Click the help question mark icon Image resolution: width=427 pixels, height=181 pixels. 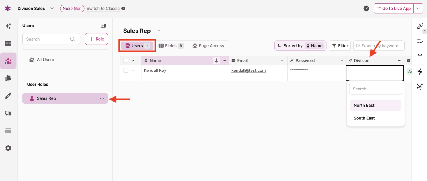tap(366, 9)
